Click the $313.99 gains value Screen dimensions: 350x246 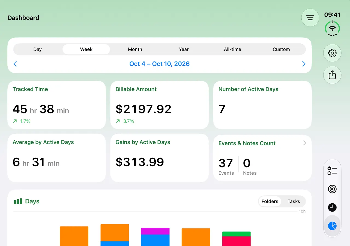140,162
